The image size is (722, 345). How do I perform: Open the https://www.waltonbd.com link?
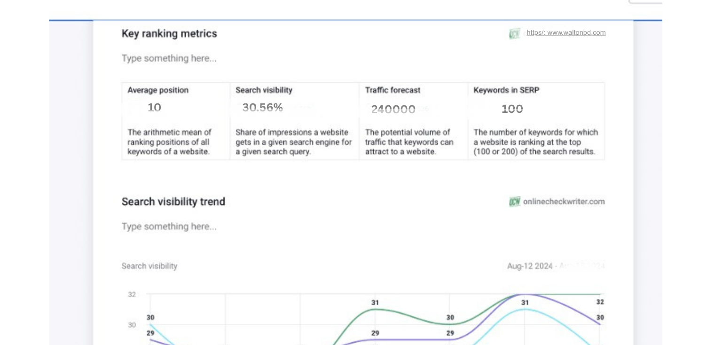[x=566, y=32]
